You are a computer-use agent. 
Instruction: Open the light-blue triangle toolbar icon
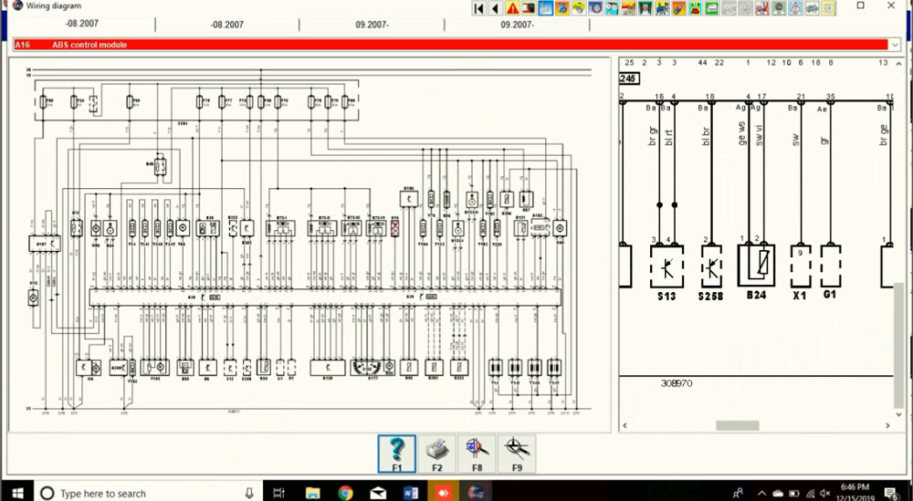pyautogui.click(x=795, y=8)
